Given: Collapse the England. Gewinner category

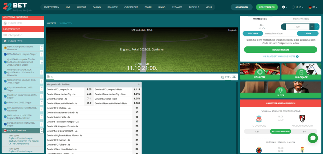Looking at the screenshot, I should pos(42,131).
